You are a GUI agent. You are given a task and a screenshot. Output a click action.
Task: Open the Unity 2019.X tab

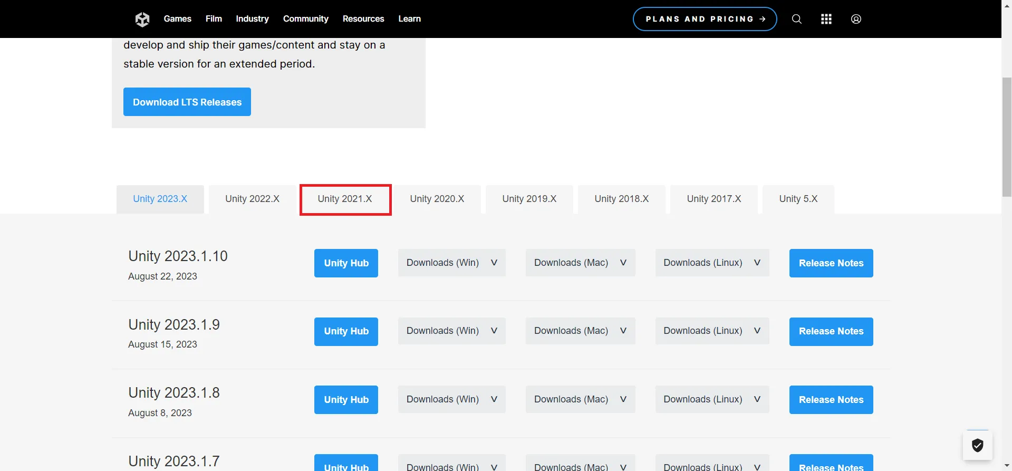tap(529, 199)
